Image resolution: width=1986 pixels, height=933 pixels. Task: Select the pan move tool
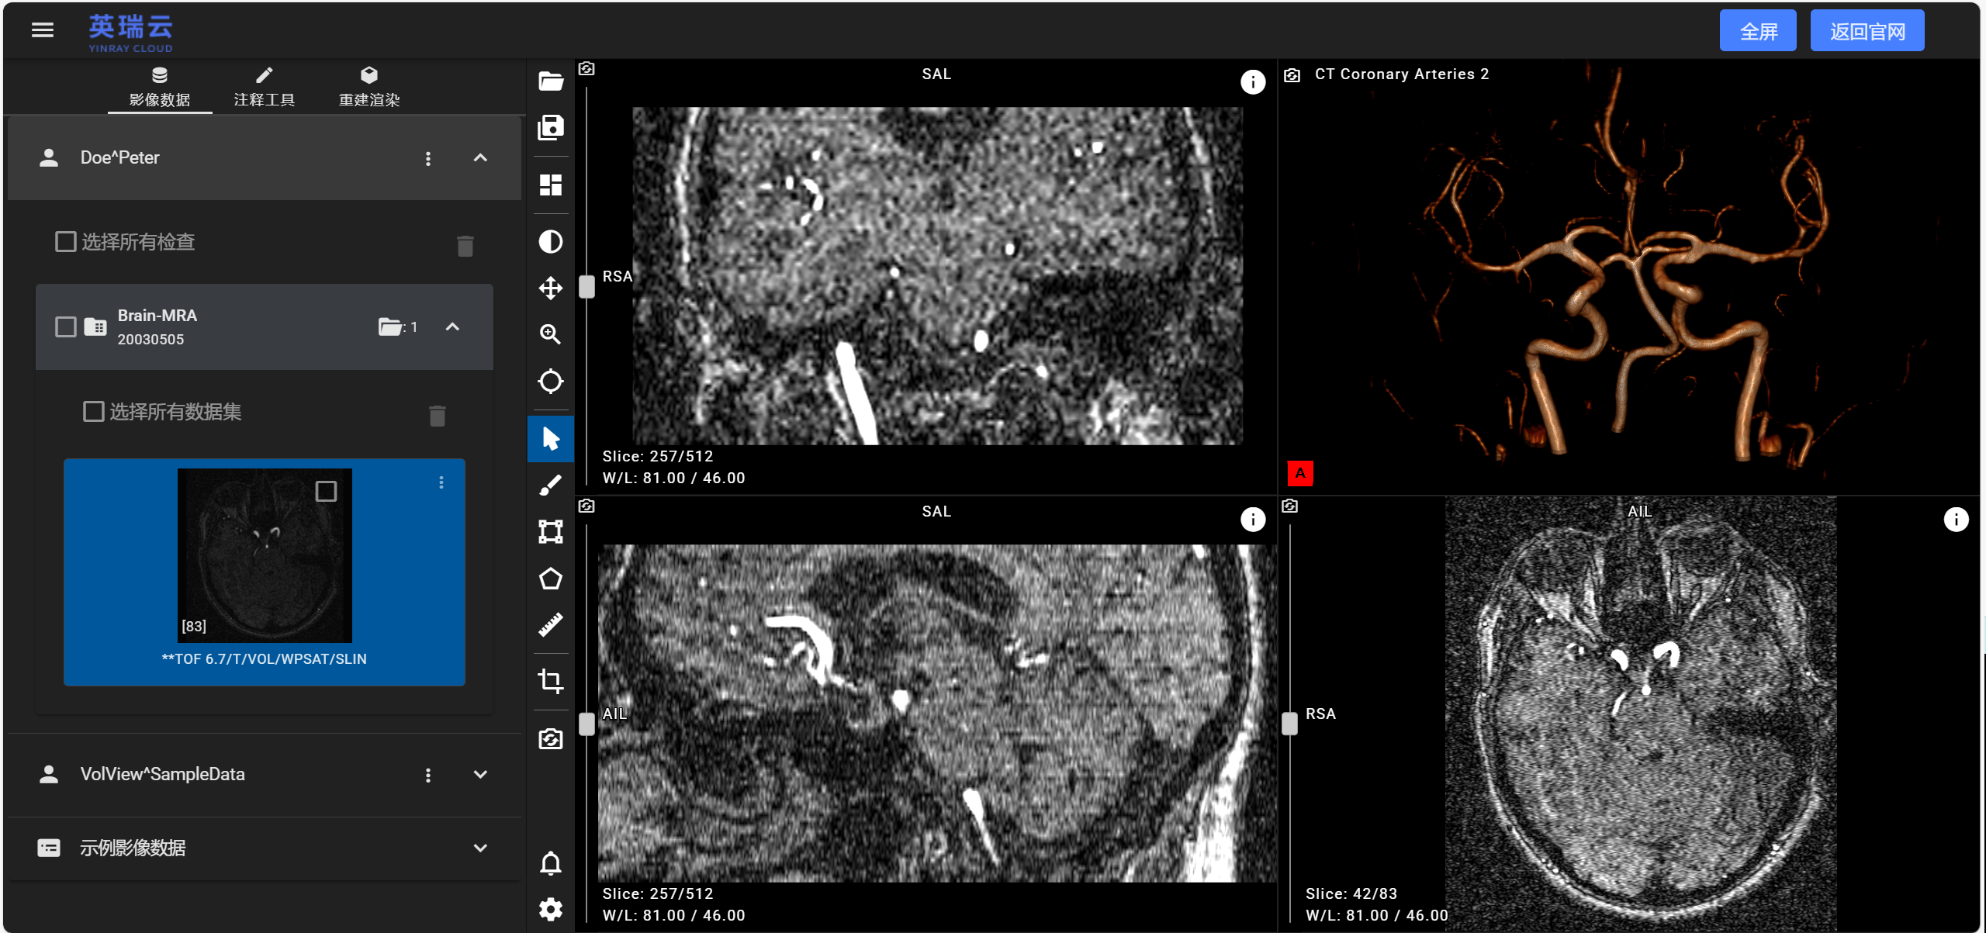[x=551, y=289]
